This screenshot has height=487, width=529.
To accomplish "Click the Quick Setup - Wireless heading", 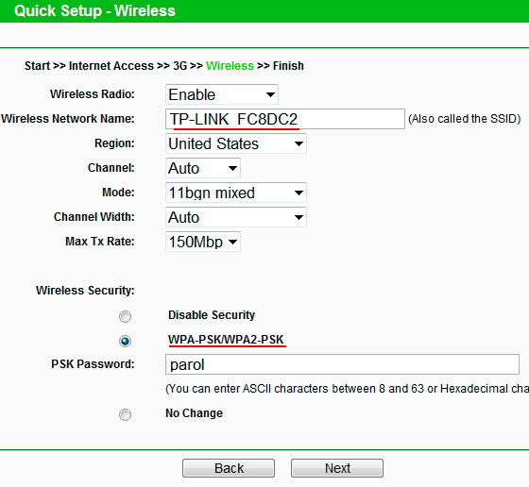I will click(x=94, y=10).
